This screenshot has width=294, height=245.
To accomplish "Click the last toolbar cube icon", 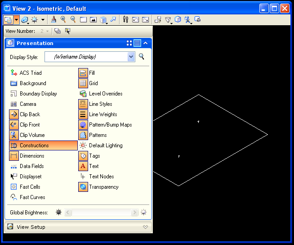I will [x=198, y=19].
